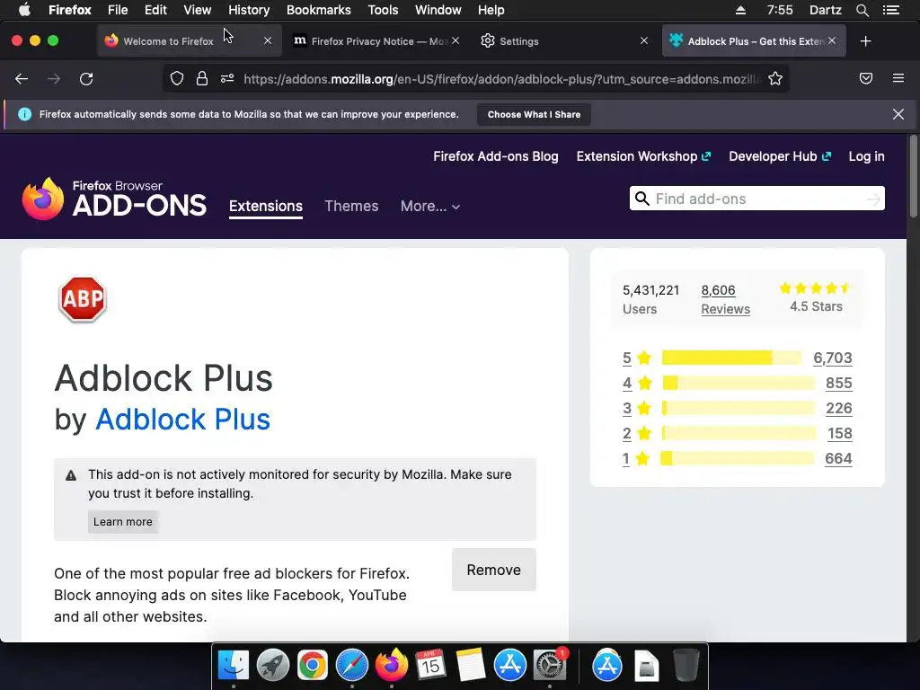Open Control Center list icon in menu bar

point(890,10)
